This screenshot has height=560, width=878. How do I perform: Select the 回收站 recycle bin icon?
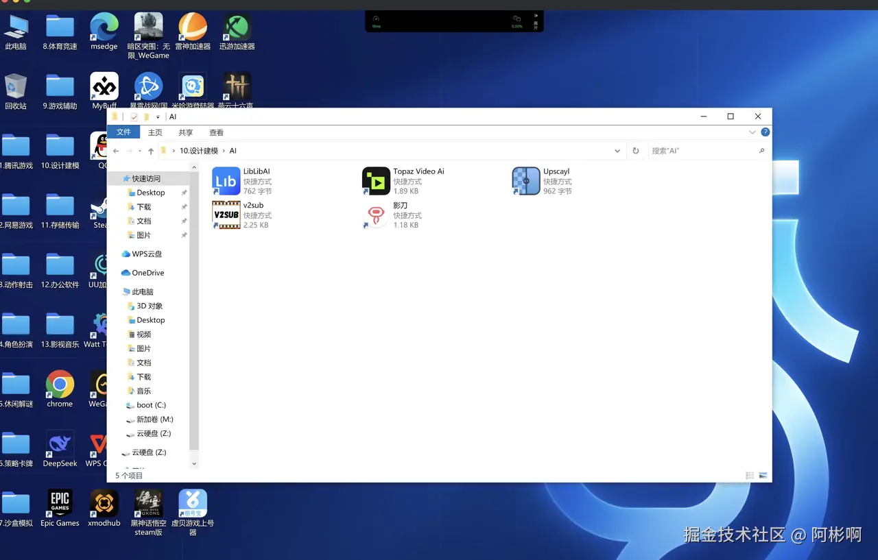coord(16,91)
